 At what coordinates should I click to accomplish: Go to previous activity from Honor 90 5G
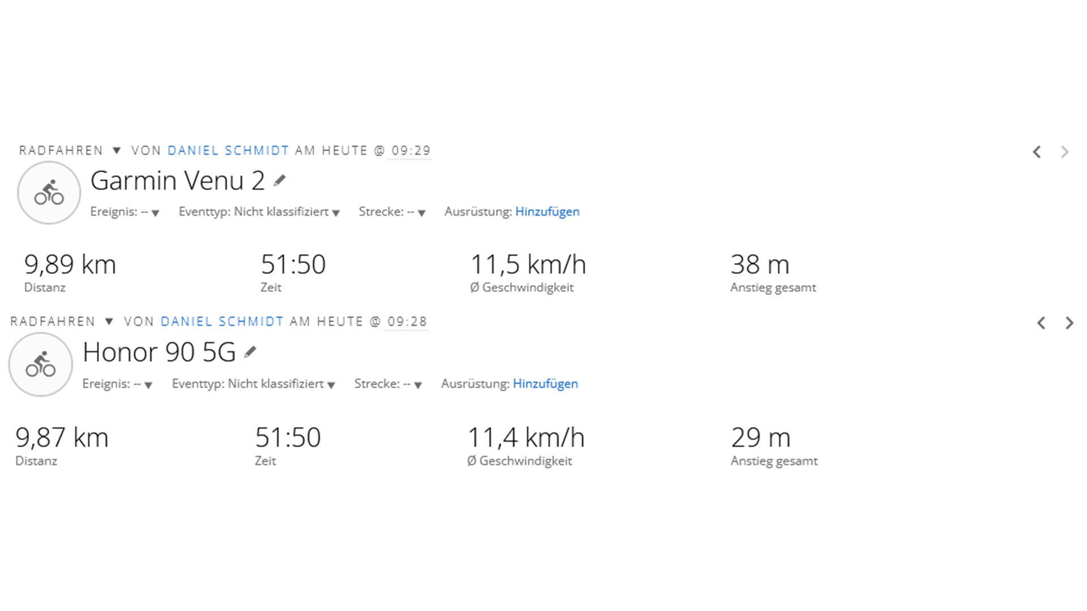[x=1041, y=323]
